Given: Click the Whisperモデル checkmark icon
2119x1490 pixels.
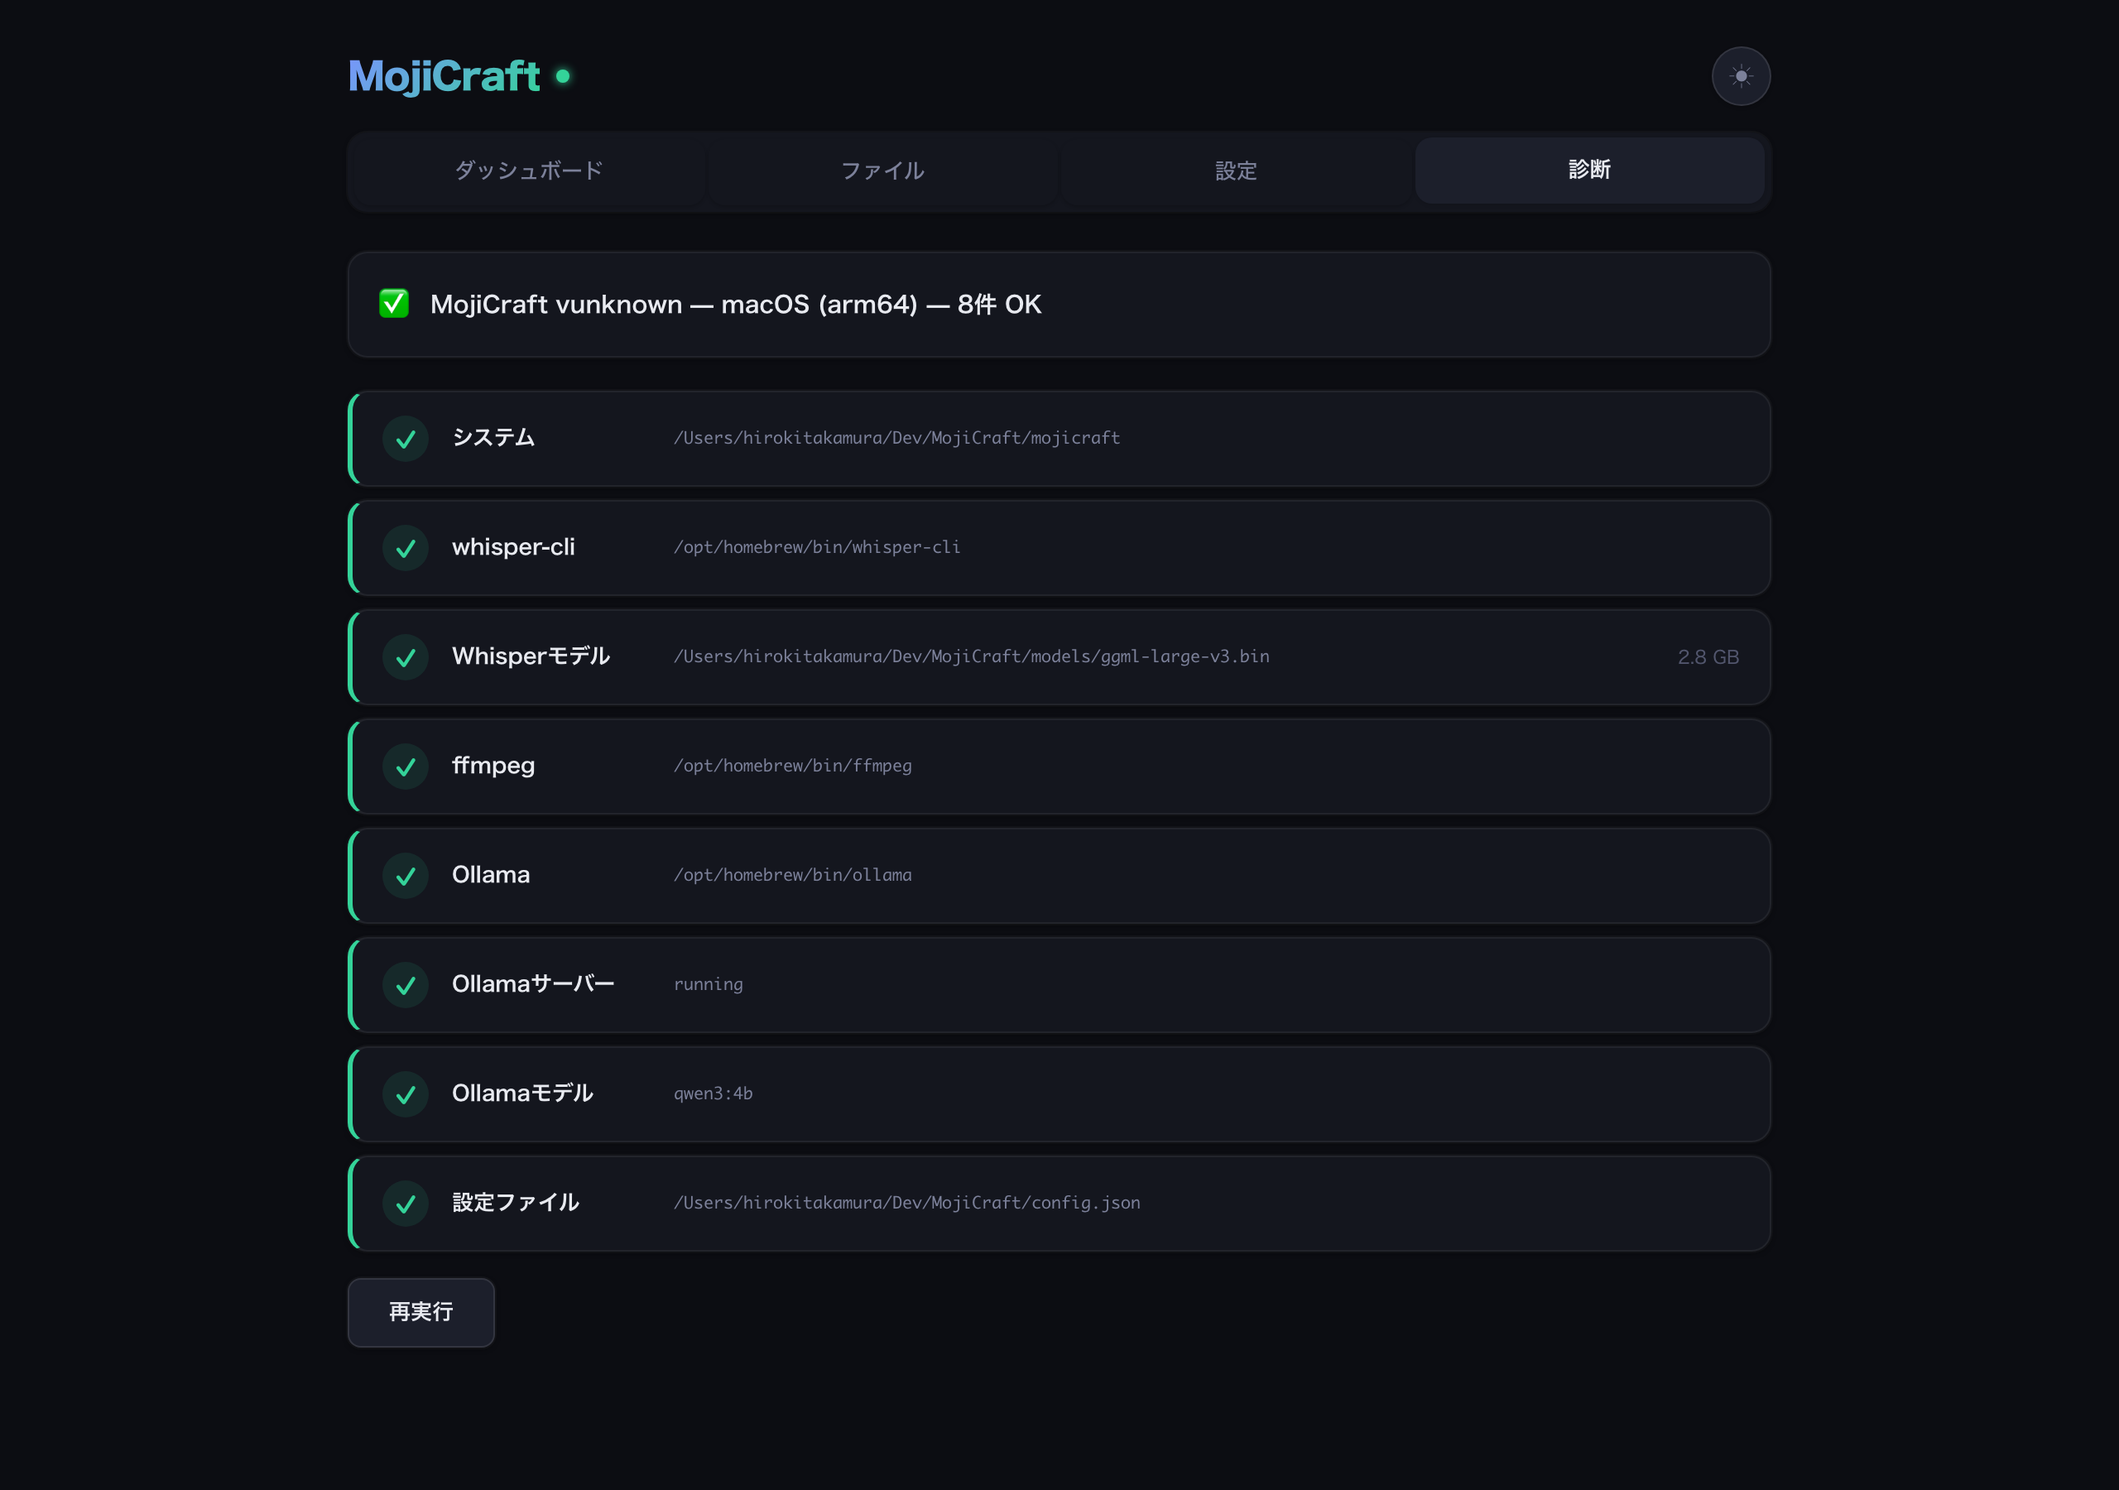Looking at the screenshot, I should [405, 657].
